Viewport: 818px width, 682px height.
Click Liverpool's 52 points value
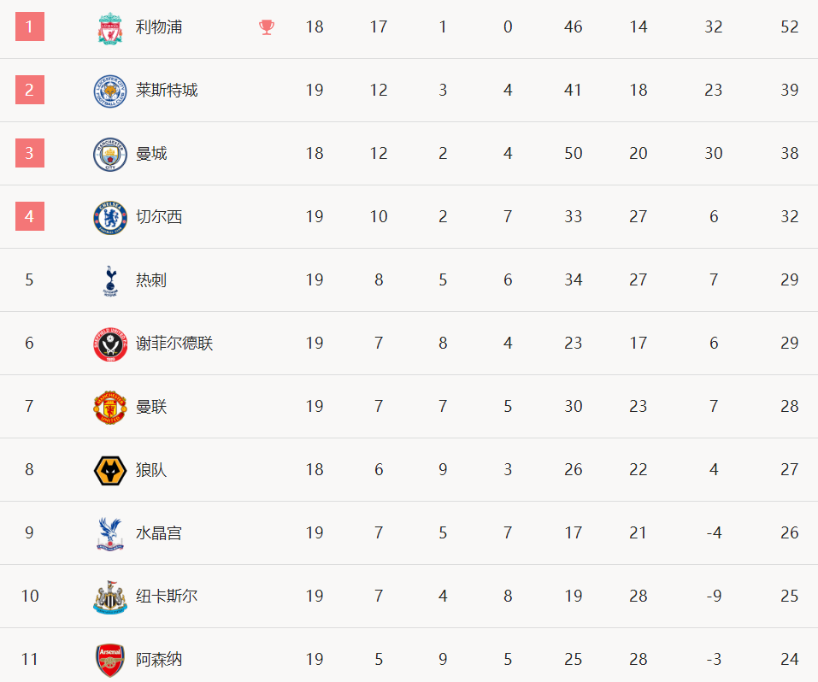point(789,26)
